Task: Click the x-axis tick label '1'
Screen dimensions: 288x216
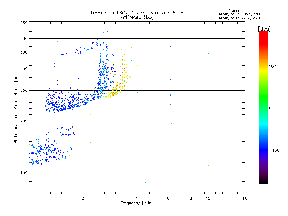Action: click(x=29, y=198)
